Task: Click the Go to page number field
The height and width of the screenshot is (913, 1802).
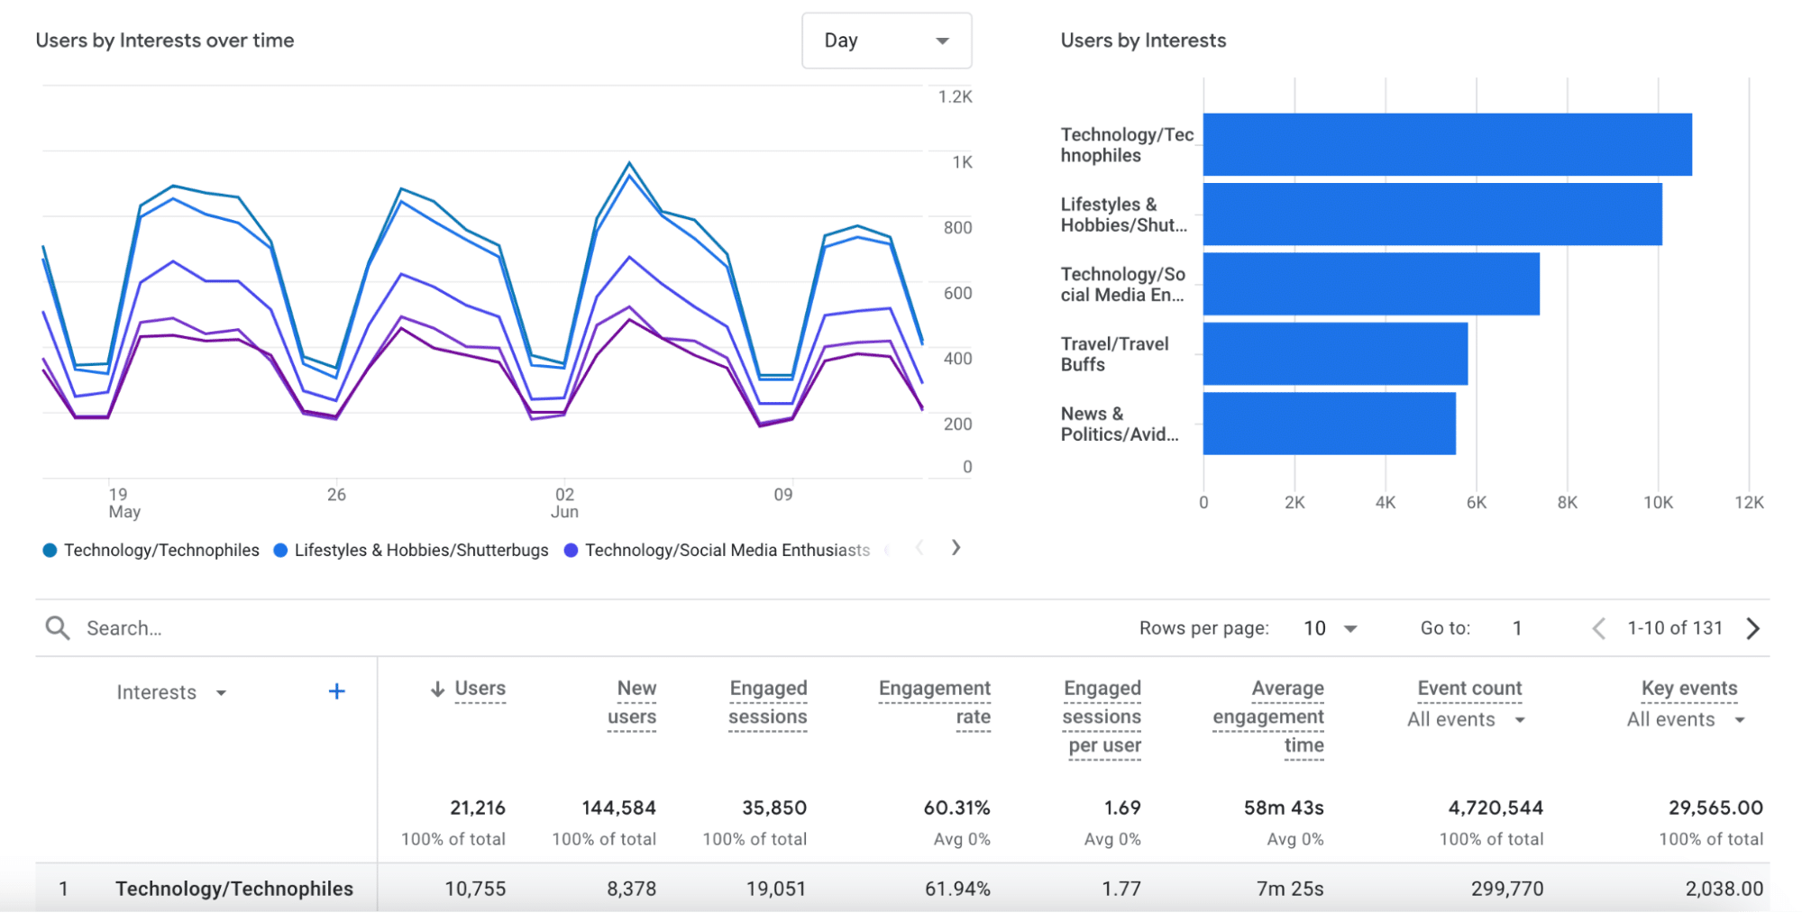Action: point(1517,627)
